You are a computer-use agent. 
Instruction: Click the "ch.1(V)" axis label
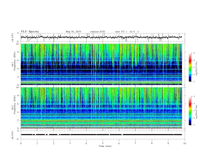pyautogui.click(x=13, y=37)
